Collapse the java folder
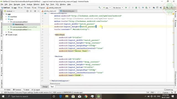 coord(6,19)
